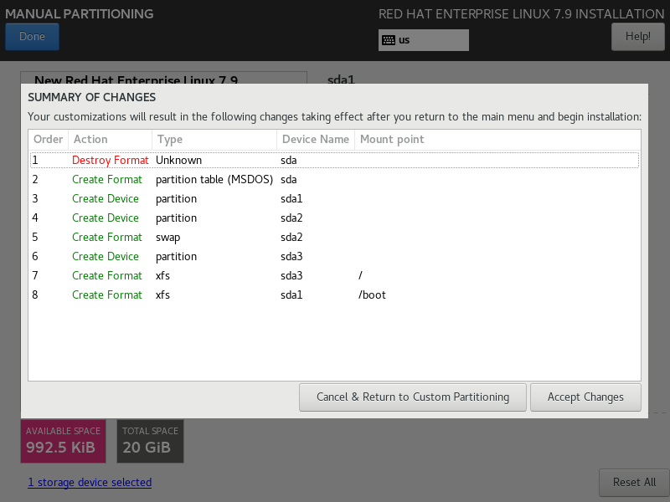Sort by the Action column header
This screenshot has width=670, height=502.
pos(110,140)
